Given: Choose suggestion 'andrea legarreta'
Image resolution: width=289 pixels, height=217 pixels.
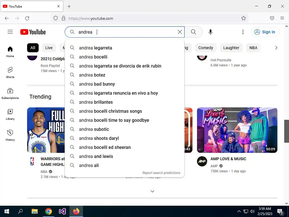Looking at the screenshot, I should (x=124, y=48).
